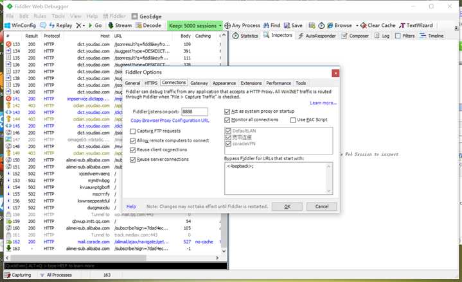
Task: Open Help link in Fiddler Options
Action: (x=131, y=206)
